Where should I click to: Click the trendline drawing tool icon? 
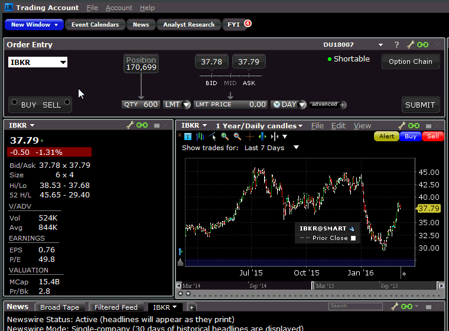pos(213,137)
